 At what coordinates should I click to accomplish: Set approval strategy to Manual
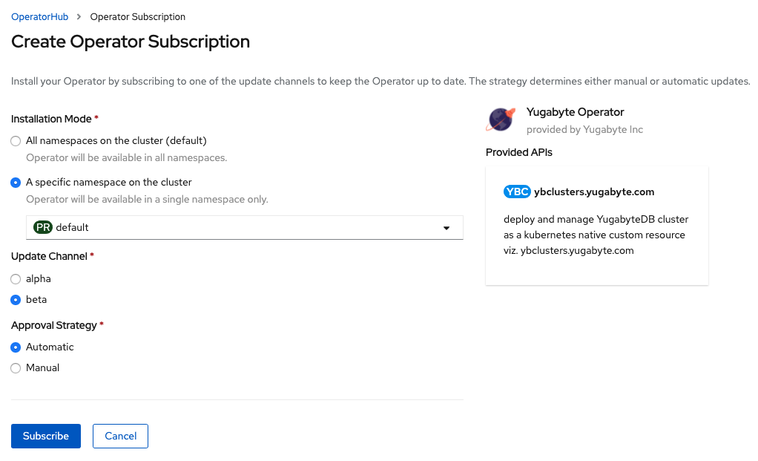coord(16,368)
